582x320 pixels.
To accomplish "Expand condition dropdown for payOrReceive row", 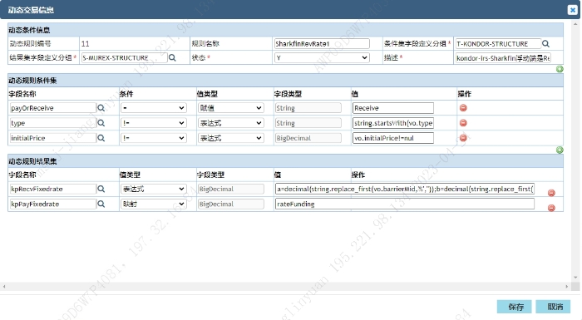I will 154,108.
